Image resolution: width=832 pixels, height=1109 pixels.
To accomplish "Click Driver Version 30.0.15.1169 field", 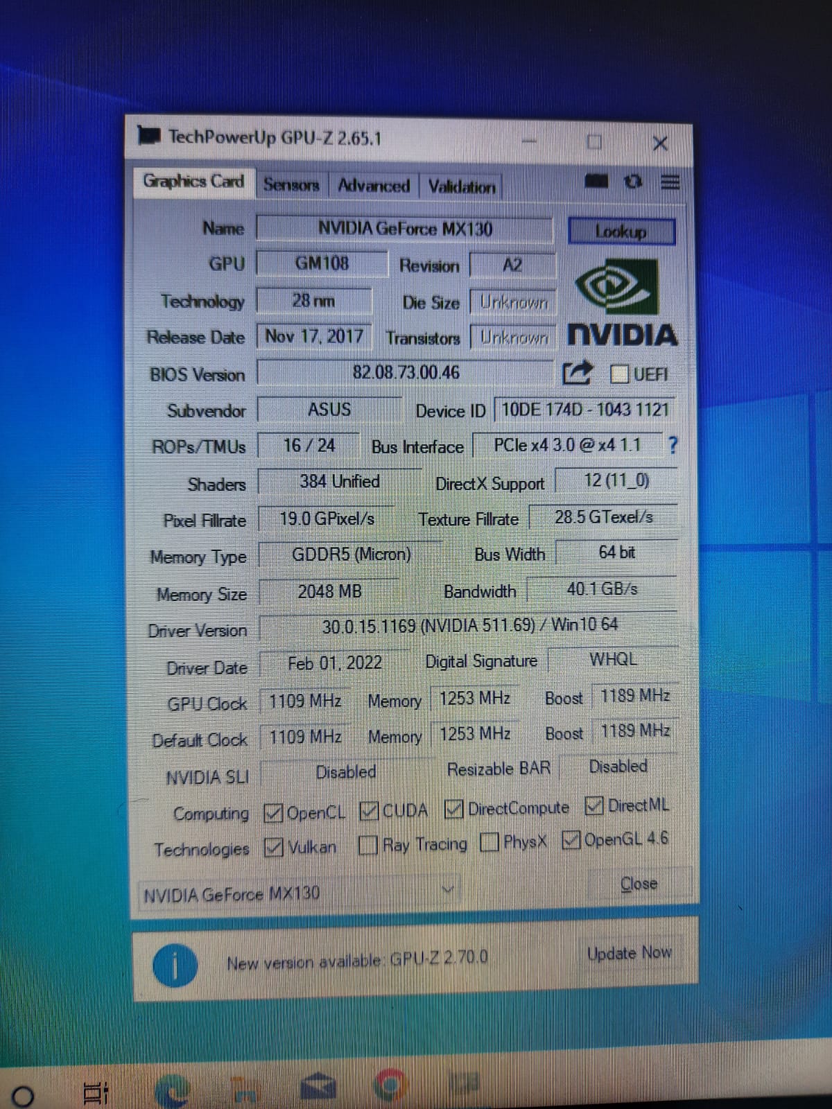I will [469, 625].
